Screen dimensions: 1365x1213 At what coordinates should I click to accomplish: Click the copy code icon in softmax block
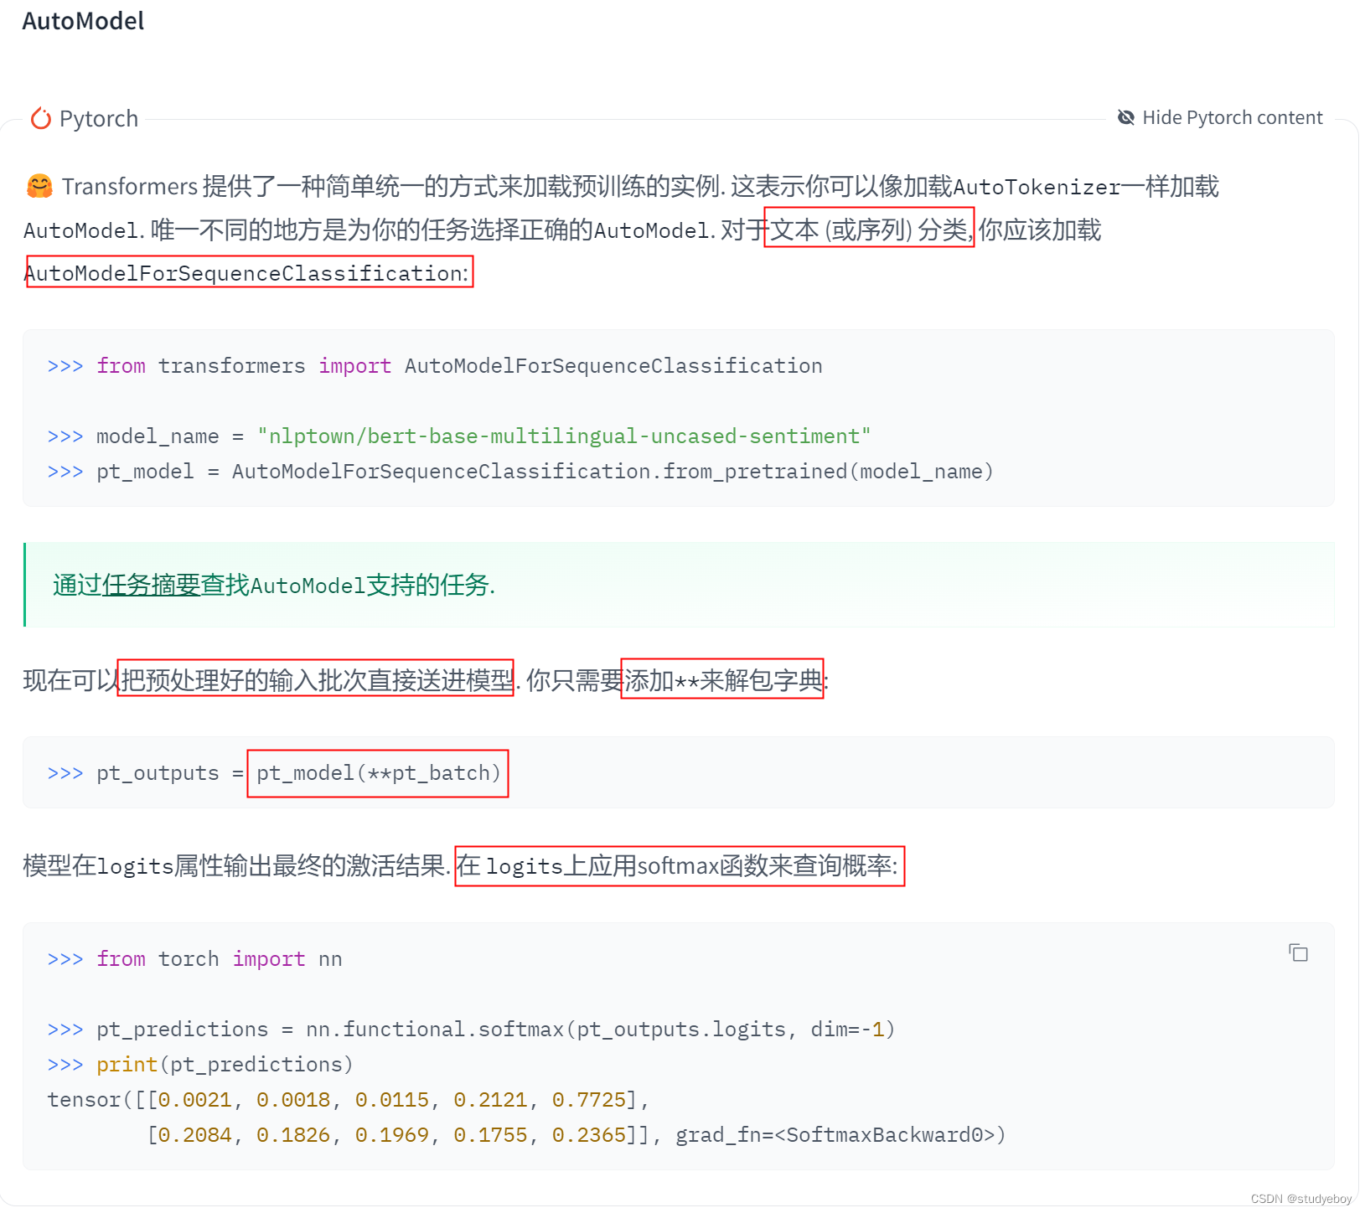[1298, 952]
